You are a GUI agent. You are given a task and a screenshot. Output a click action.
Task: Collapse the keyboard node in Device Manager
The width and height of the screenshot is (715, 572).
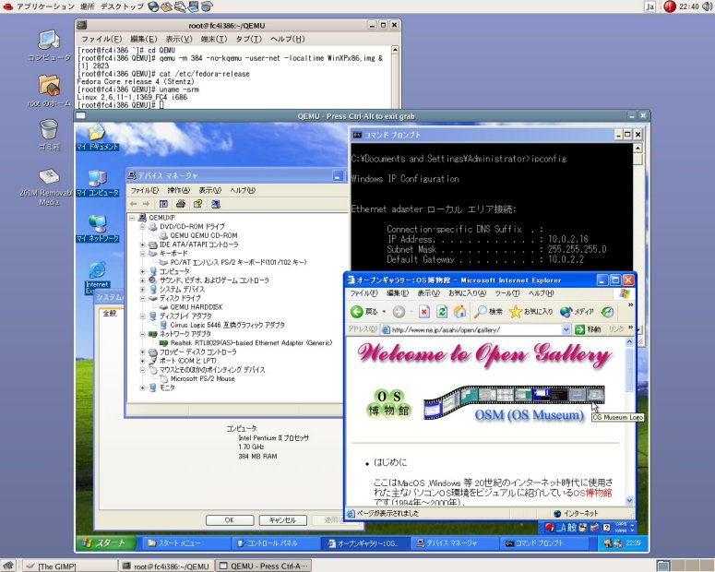[142, 253]
